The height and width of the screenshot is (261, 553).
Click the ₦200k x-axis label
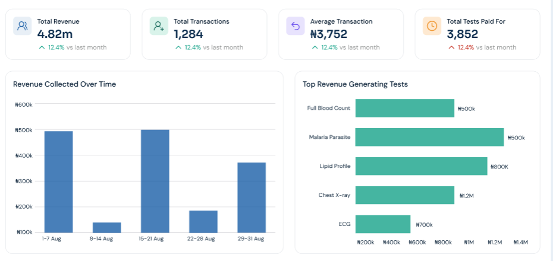(366, 243)
